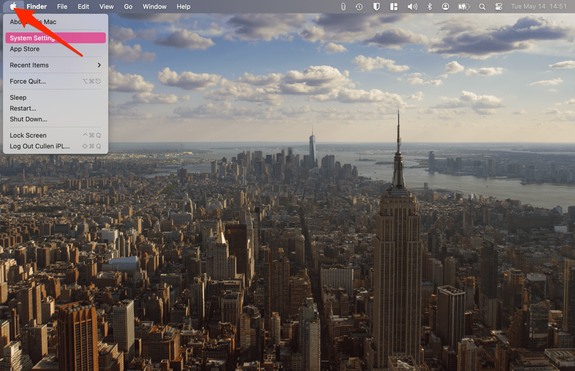Click the user account circle icon
The height and width of the screenshot is (371, 575).
click(x=445, y=7)
